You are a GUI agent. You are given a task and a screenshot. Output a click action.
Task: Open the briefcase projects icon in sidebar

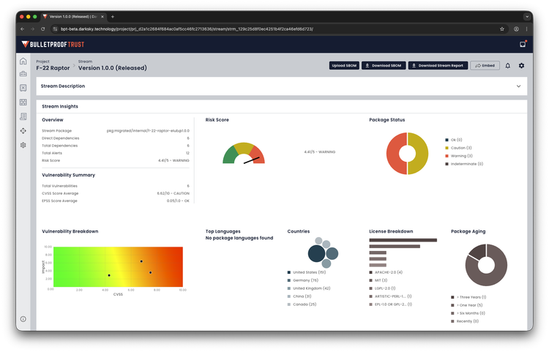(x=23, y=74)
